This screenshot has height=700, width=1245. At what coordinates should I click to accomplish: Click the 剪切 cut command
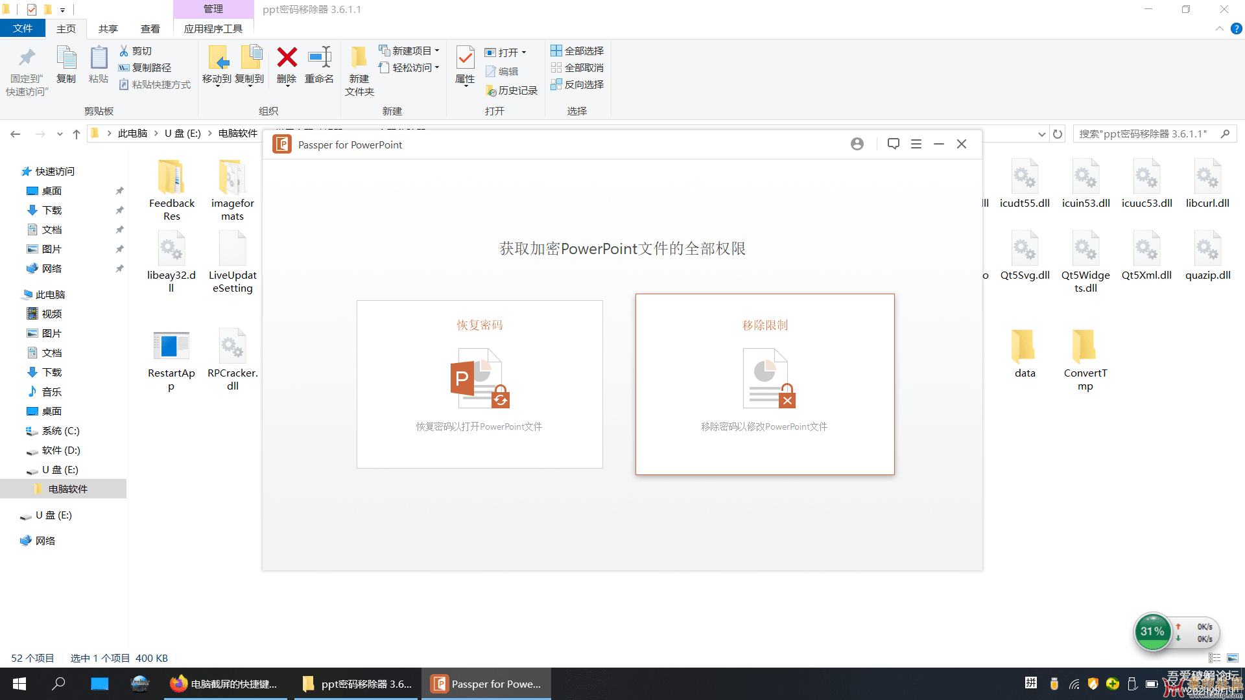pos(136,51)
